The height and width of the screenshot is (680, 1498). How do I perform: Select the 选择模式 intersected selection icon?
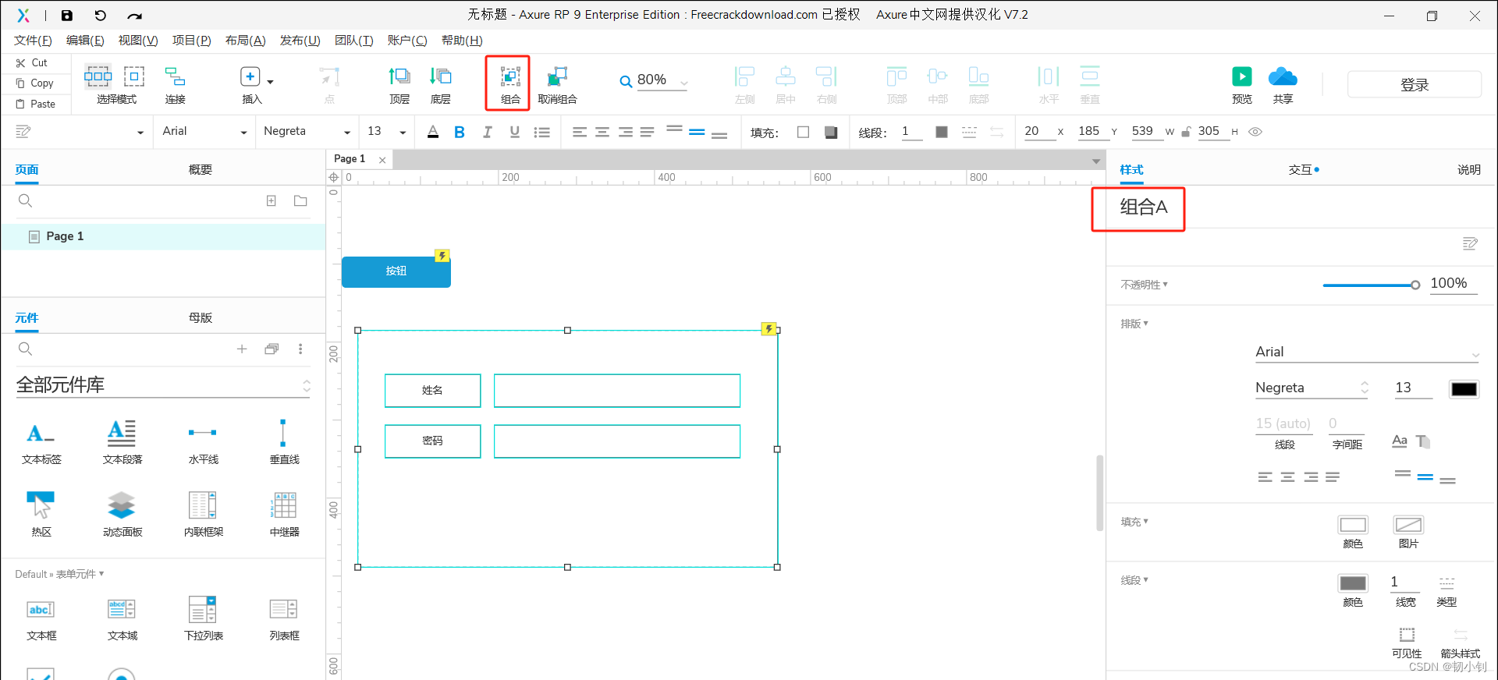pos(98,76)
